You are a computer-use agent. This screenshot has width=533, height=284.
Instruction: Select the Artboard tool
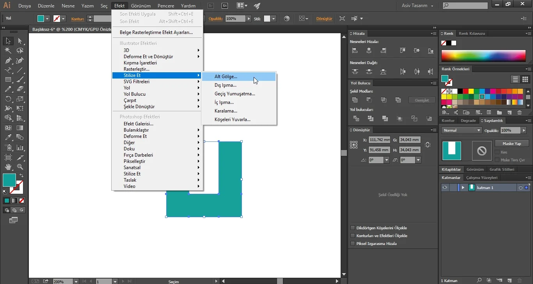pos(8,157)
